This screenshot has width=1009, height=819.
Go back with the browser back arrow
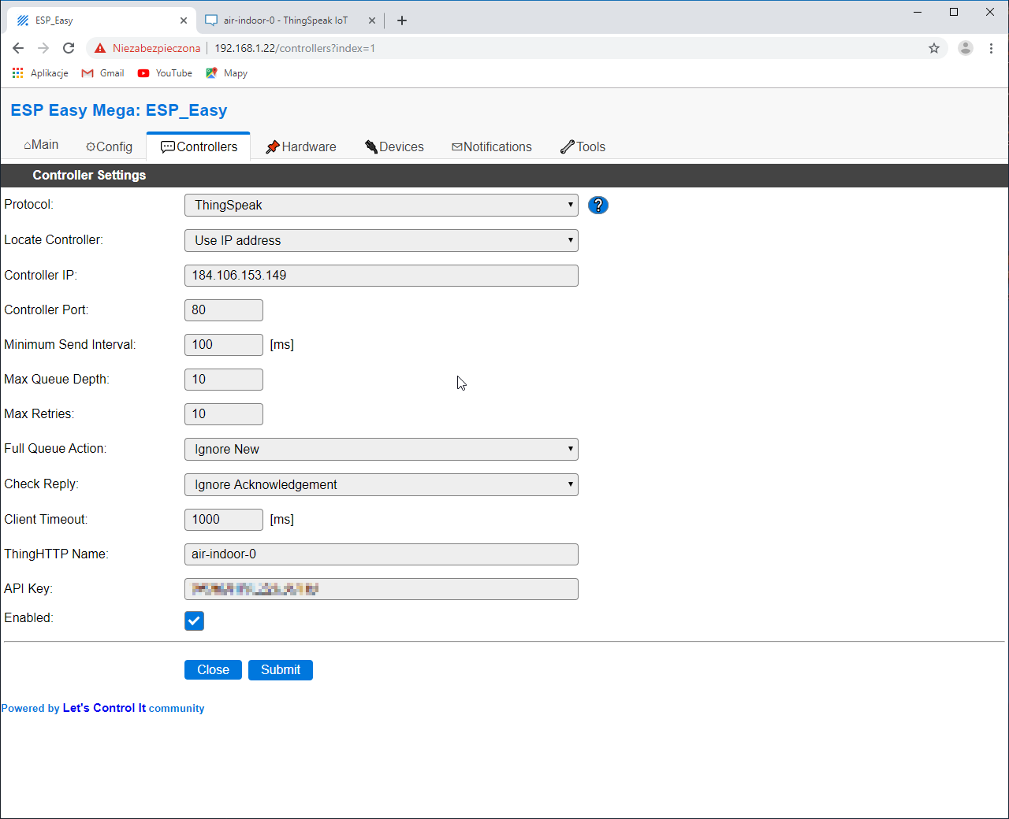(x=18, y=48)
